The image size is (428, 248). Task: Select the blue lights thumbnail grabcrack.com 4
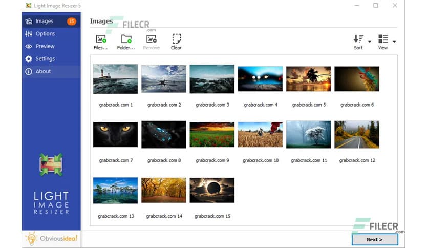(261, 79)
